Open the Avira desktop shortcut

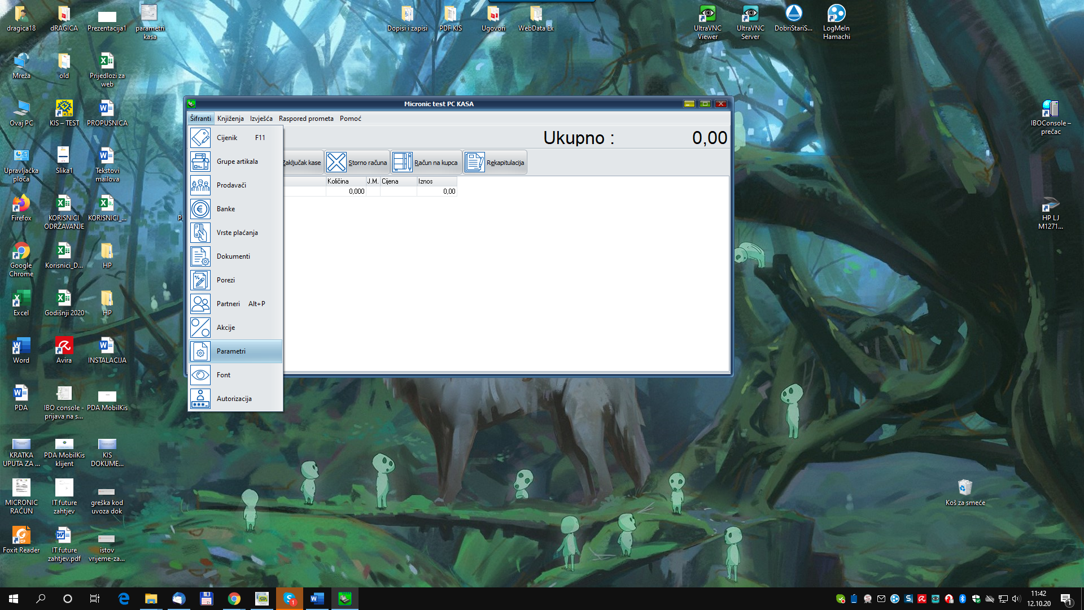coord(64,350)
